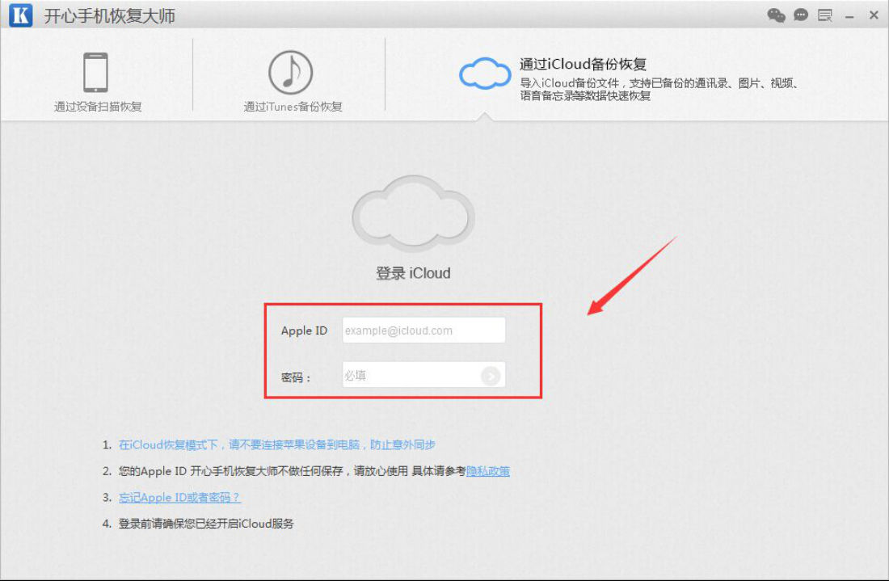Open the chat bubble feedback icon

[x=801, y=15]
